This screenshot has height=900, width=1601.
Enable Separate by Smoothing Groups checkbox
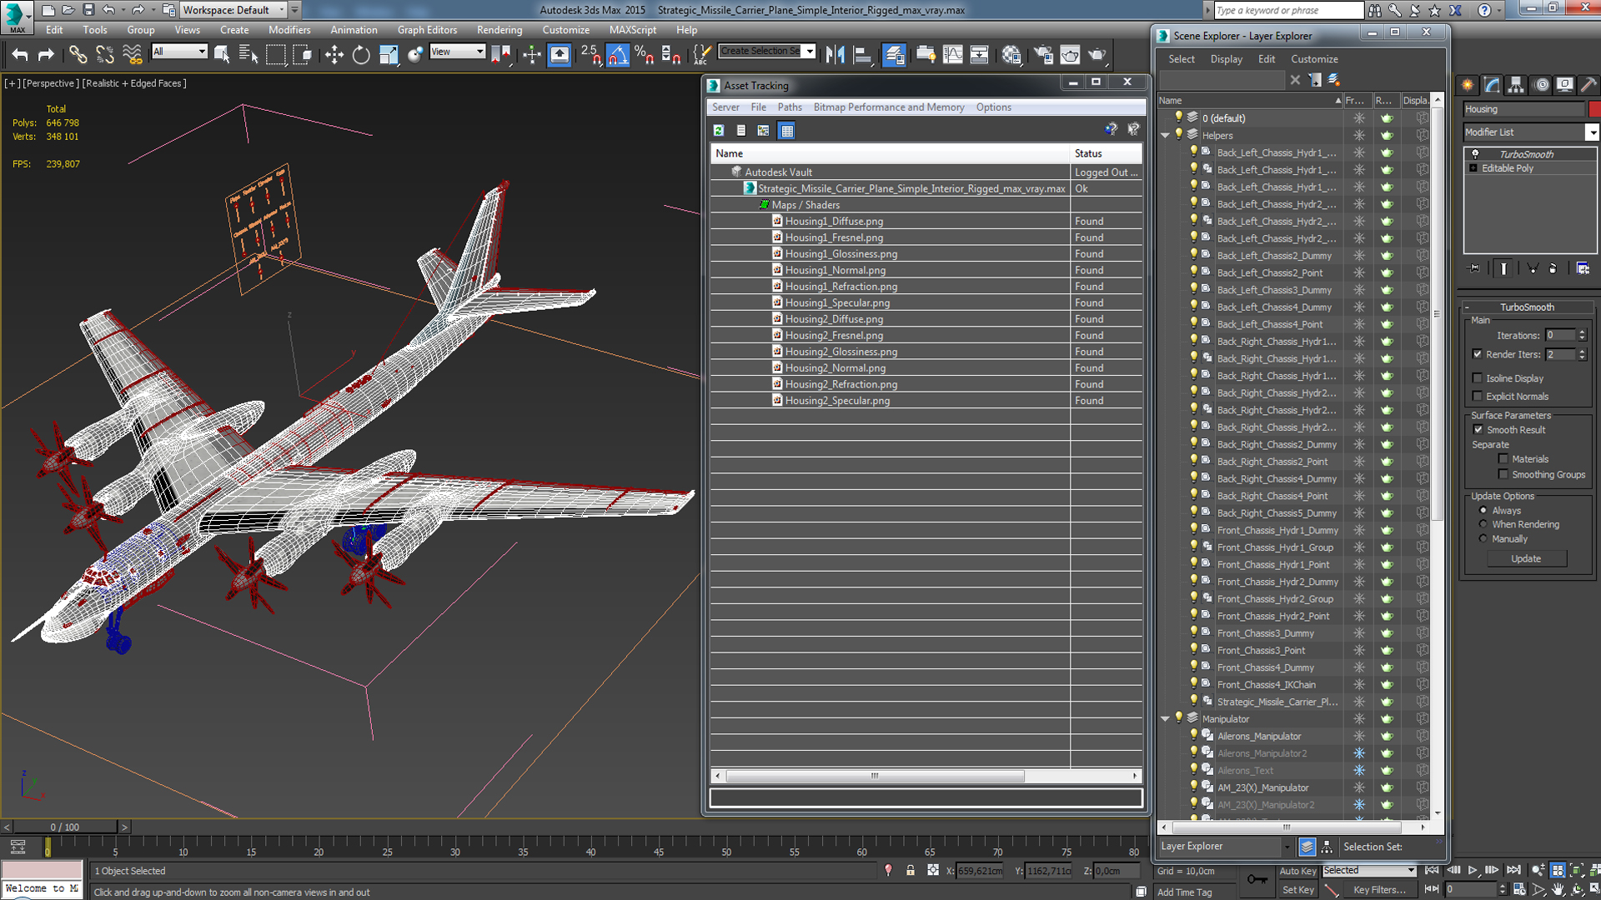[x=1503, y=475]
